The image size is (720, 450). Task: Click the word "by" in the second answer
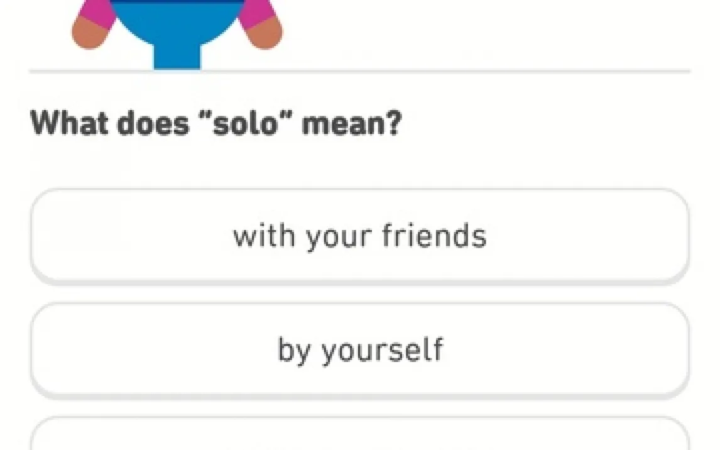point(295,351)
